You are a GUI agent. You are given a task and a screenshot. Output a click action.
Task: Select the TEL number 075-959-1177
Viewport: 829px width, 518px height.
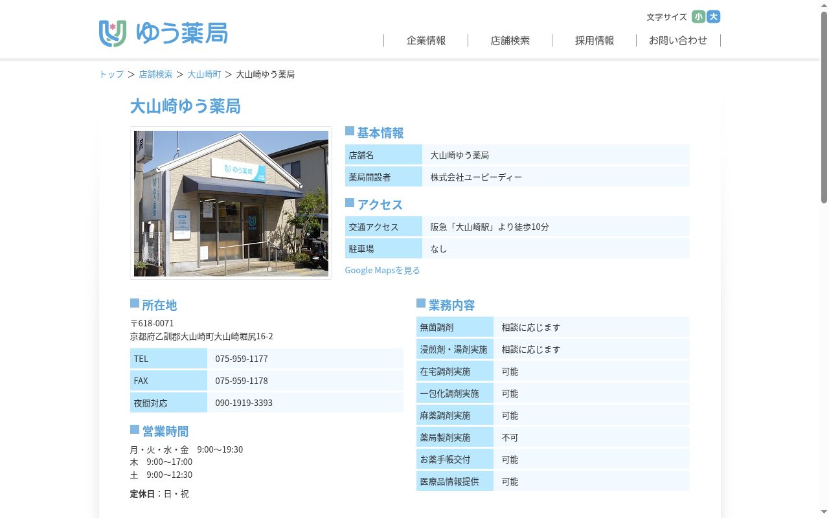242,359
